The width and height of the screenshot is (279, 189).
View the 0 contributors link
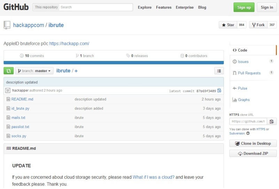(194, 56)
